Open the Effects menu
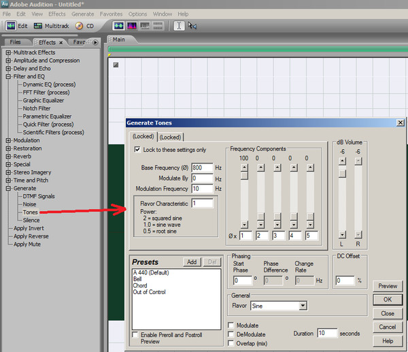The image size is (408, 352). (x=57, y=14)
